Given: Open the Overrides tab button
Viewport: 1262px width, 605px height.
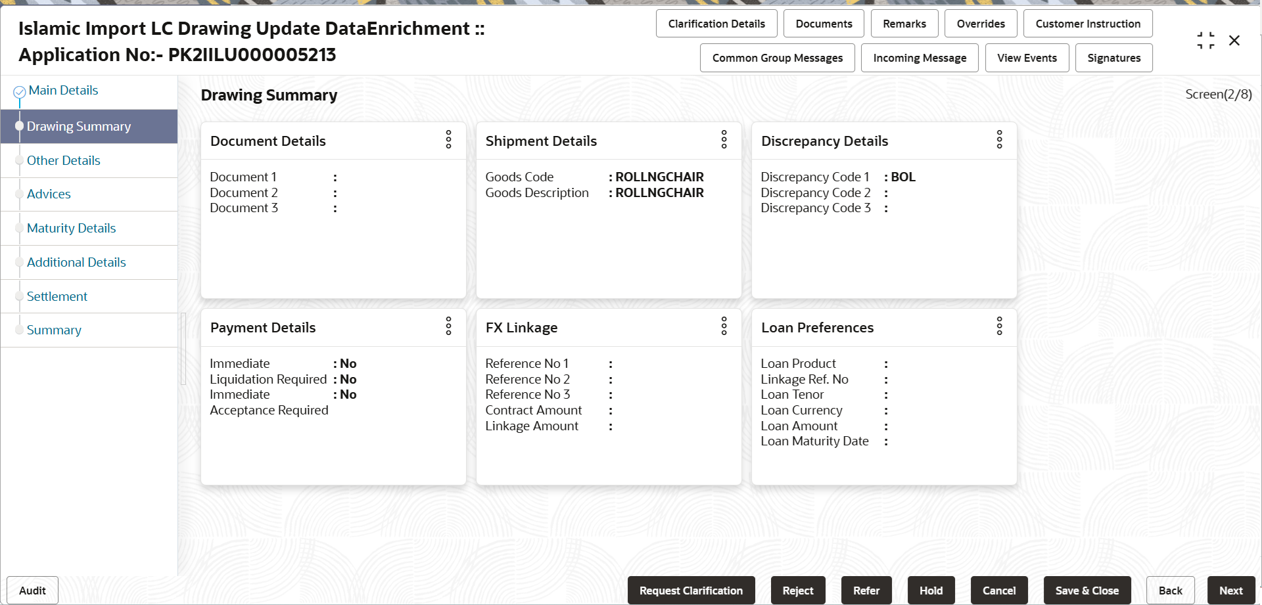Looking at the screenshot, I should click(x=981, y=24).
